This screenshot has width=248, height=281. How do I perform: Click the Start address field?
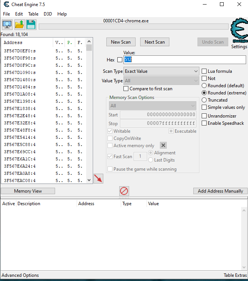(x=158, y=115)
